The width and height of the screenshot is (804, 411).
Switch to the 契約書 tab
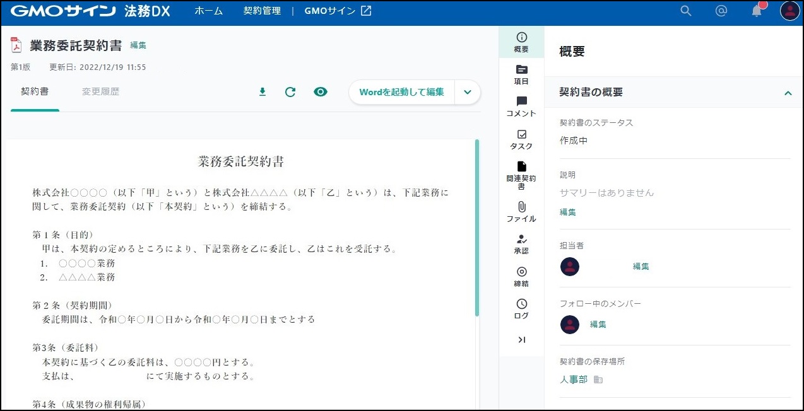(x=35, y=92)
